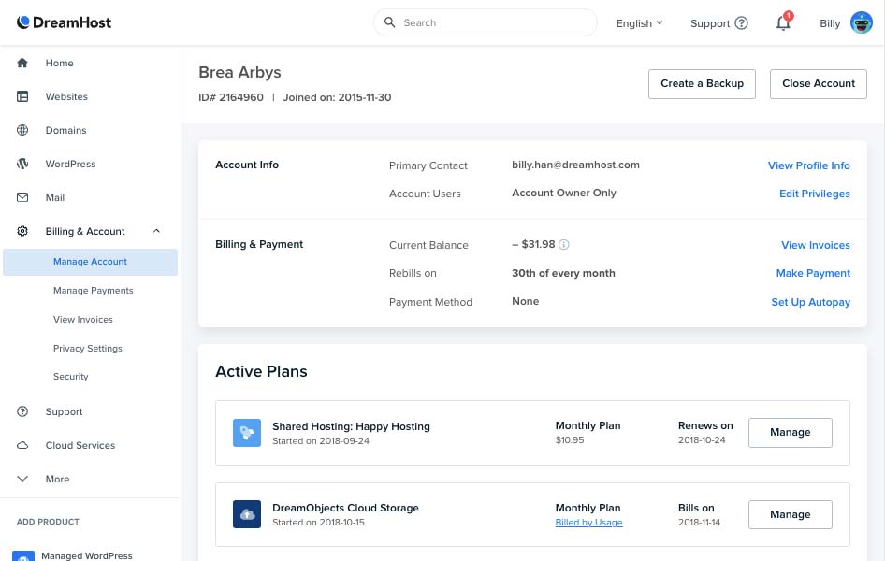Viewport: 885px width, 561px height.
Task: Select Manage Payments submenu item
Action: tap(94, 291)
